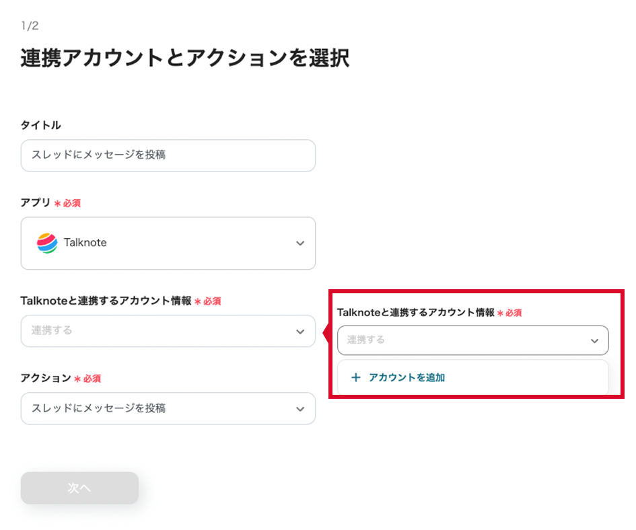Expand the 連携する chevron inside the red box
This screenshot has height=530, width=636.
(x=594, y=341)
